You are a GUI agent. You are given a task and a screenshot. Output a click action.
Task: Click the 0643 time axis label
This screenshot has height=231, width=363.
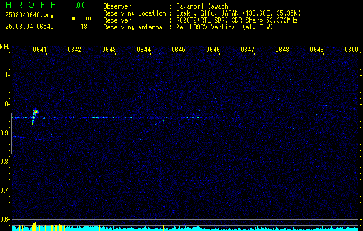[109, 50]
